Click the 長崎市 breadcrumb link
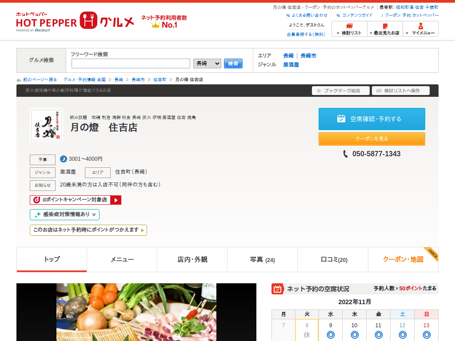This screenshot has height=341, width=455. (x=138, y=79)
